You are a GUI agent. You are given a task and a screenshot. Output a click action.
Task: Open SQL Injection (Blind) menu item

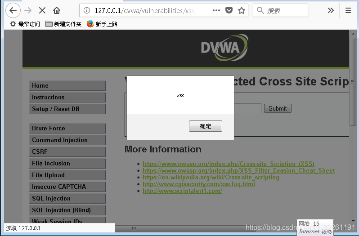click(x=67, y=210)
